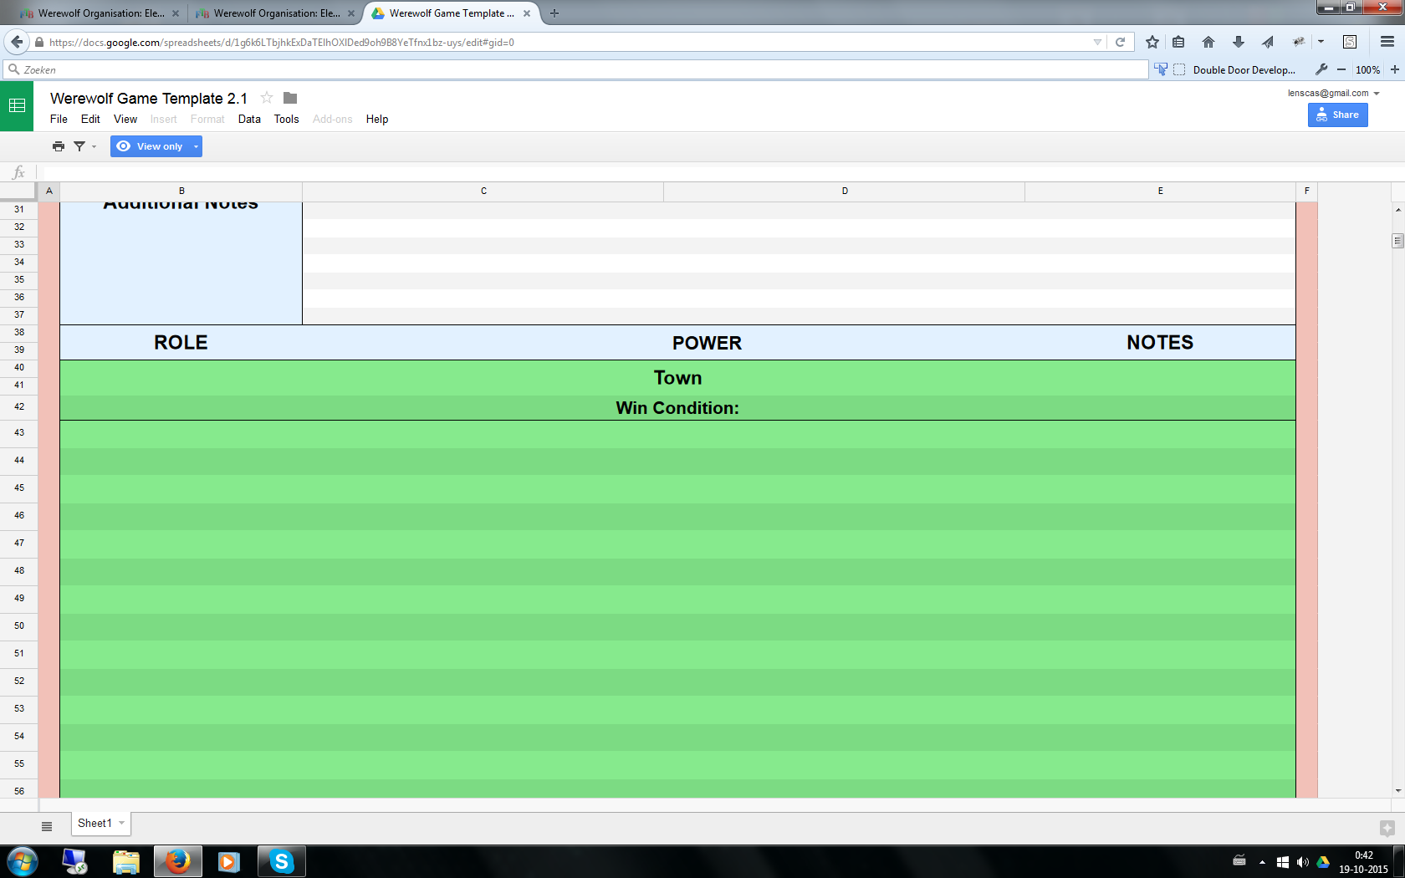
Task: Click the filter funnel icon
Action: click(79, 146)
